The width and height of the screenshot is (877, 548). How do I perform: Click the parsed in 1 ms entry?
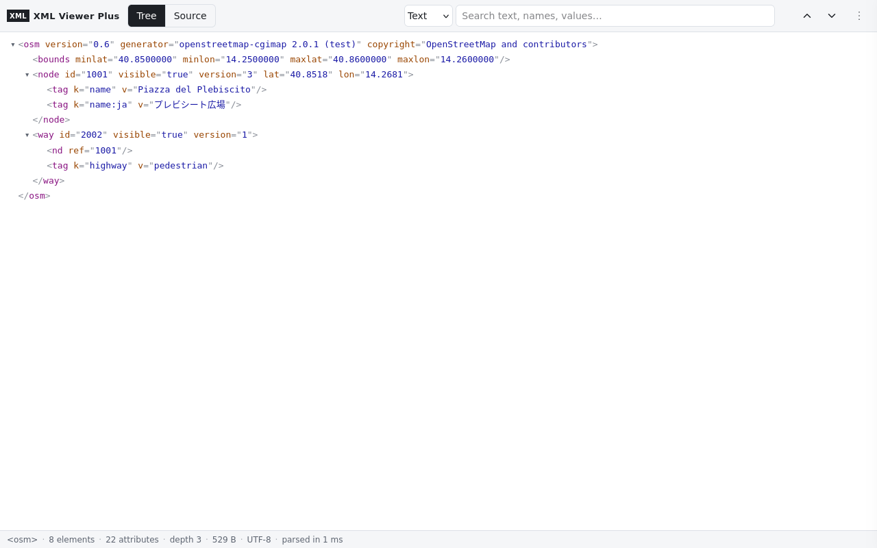pyautogui.click(x=312, y=540)
